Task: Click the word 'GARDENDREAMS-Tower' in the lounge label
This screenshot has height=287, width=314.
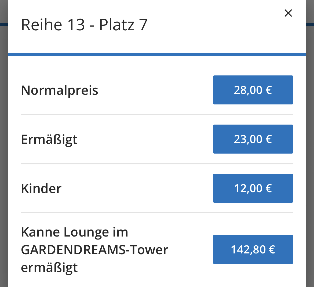Action: [94, 250]
